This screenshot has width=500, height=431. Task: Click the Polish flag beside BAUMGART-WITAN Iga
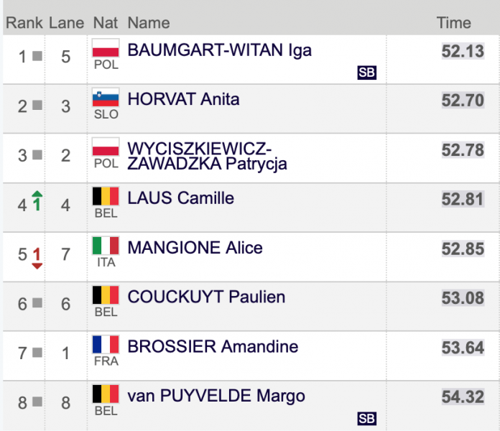[106, 49]
